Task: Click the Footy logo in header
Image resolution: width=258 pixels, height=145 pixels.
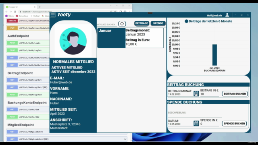Action: 64,15
